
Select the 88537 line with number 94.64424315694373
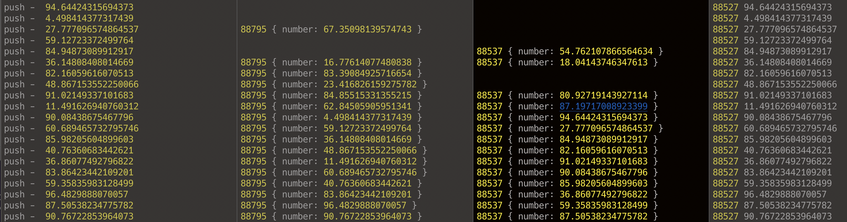[568, 117]
